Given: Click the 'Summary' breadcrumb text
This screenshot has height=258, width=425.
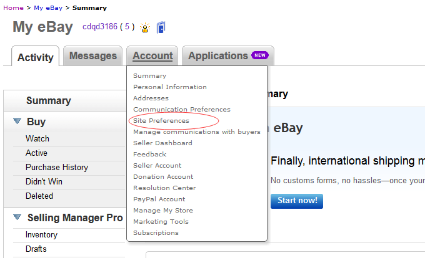Looking at the screenshot, I should pos(89,8).
